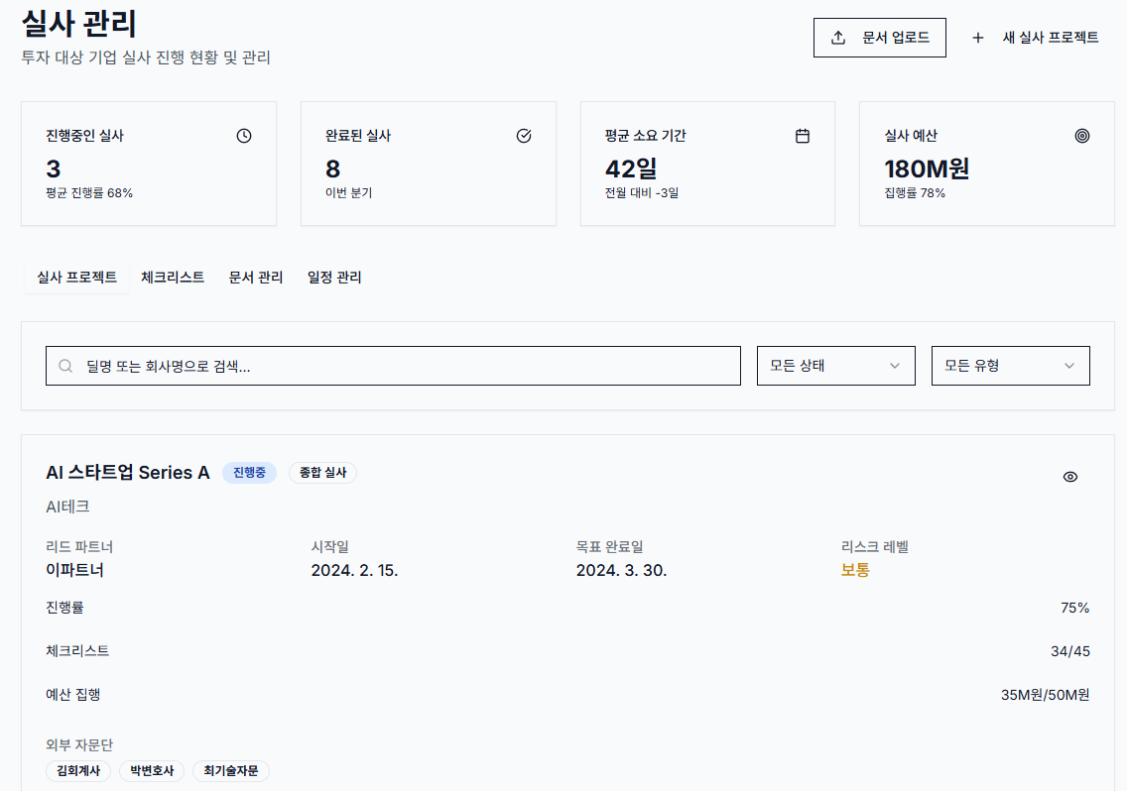This screenshot has width=1127, height=791.
Task: Click the 이파트너 lead partner name
Action: [74, 570]
